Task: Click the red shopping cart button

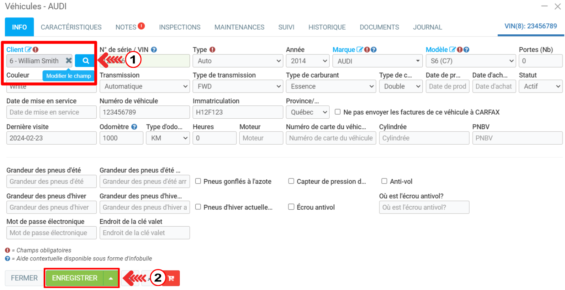Action: tap(171, 278)
